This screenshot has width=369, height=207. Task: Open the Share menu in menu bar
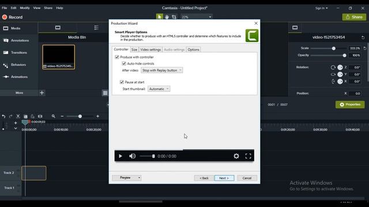(x=48, y=7)
